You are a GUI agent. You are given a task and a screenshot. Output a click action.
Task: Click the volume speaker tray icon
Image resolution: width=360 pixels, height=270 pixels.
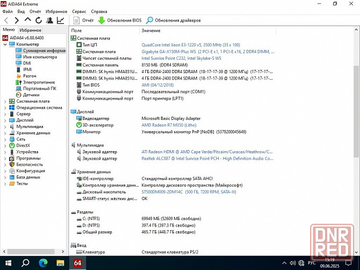(x=292, y=263)
